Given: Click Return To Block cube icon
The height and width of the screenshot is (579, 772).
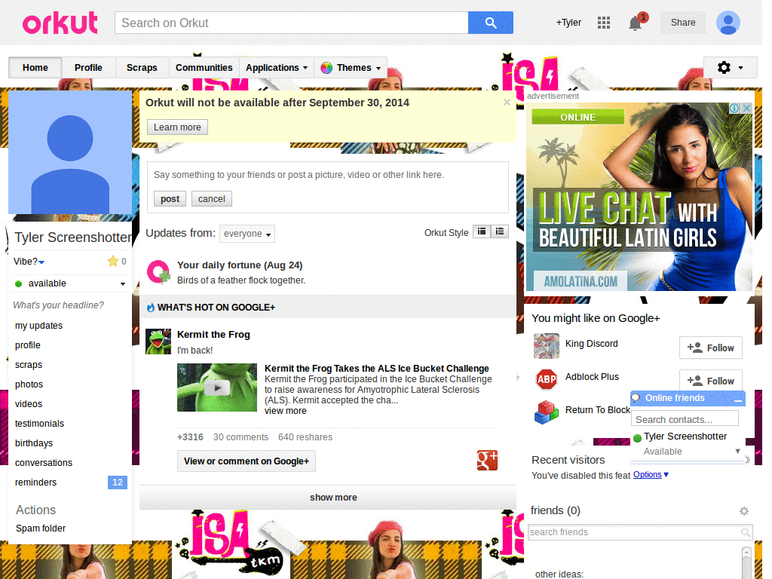Looking at the screenshot, I should click(547, 412).
